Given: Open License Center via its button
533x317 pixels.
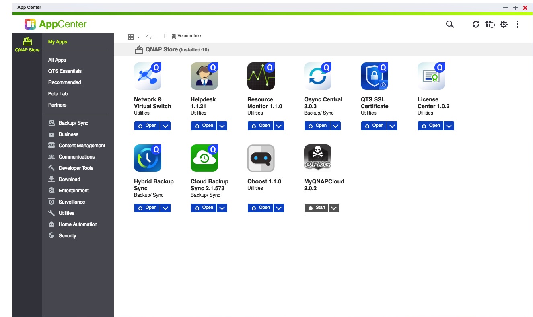Looking at the screenshot, I should [x=430, y=126].
